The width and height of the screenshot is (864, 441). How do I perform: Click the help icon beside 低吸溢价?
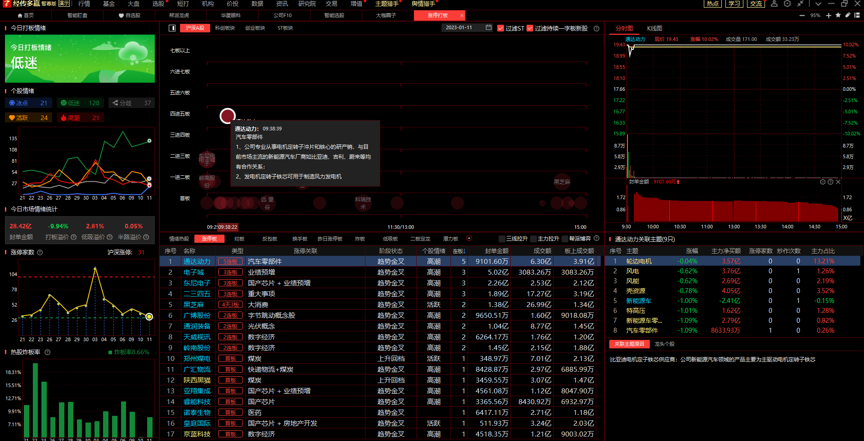[x=109, y=237]
